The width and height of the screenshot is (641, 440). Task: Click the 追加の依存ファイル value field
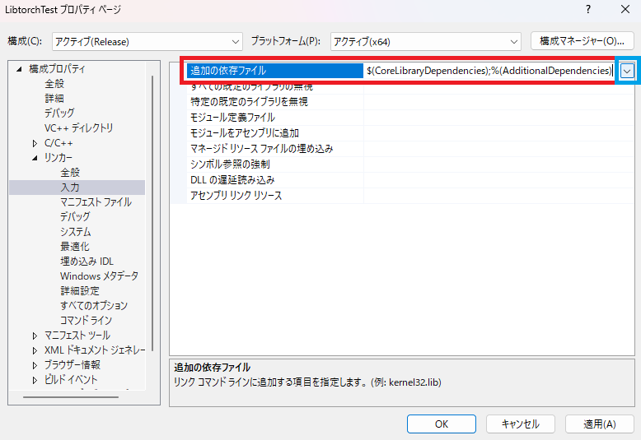pyautogui.click(x=489, y=72)
